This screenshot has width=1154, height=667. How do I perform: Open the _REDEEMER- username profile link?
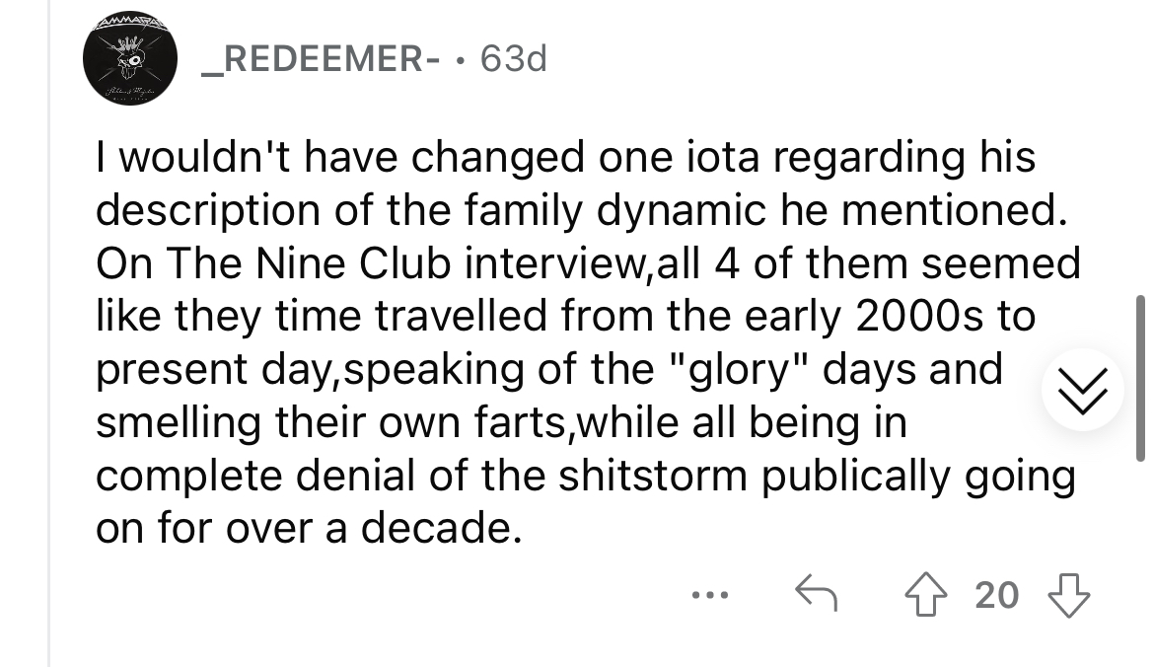tap(323, 58)
